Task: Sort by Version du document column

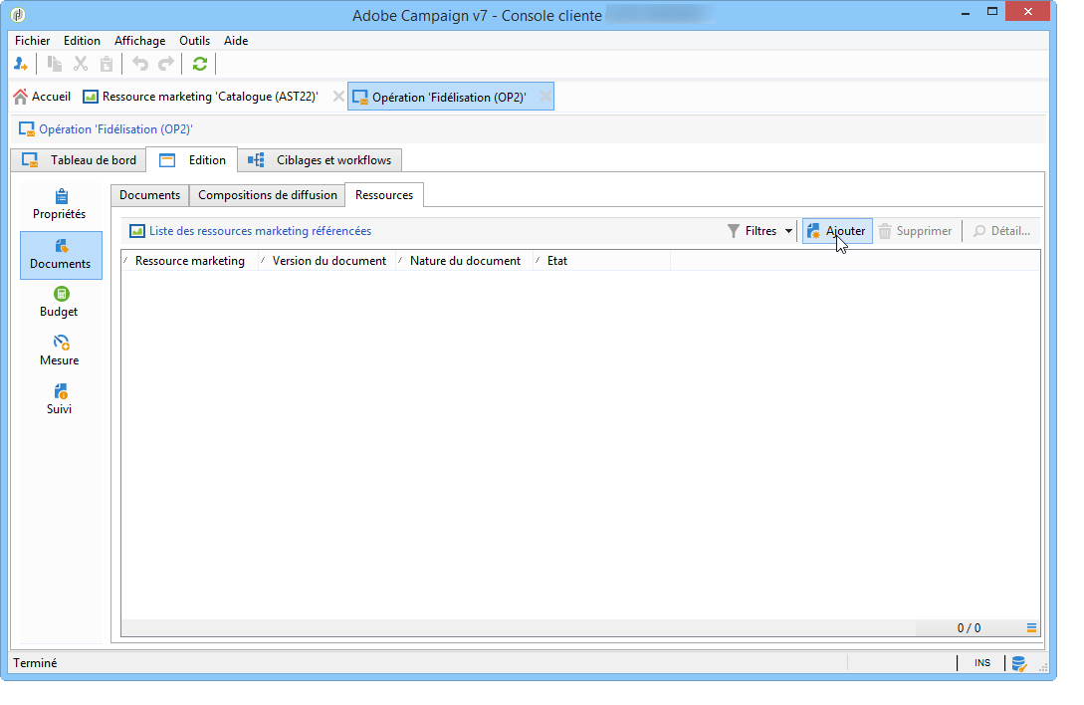Action: tap(329, 261)
